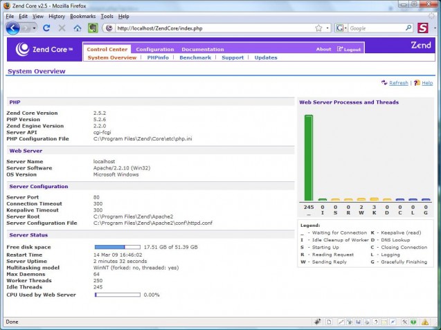Viewport: 441px width, 330px height.
Task: Click the Logout text link
Action: point(352,50)
